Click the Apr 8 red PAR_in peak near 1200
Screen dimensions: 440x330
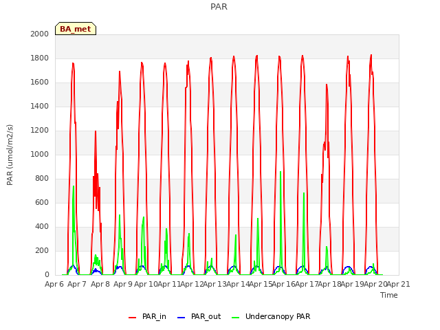(x=96, y=131)
